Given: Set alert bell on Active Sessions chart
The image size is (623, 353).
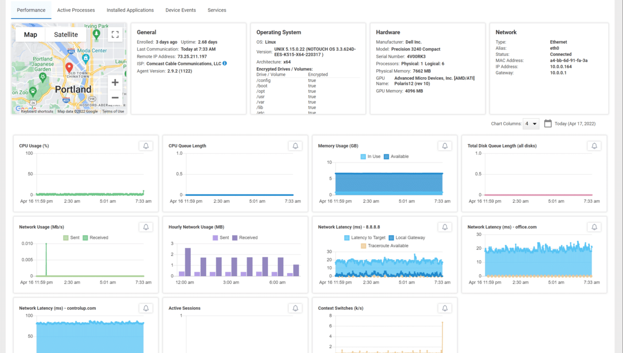Looking at the screenshot, I should (x=295, y=308).
